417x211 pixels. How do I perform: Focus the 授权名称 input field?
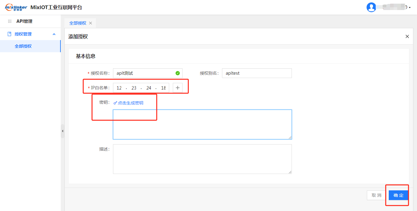[143, 73]
